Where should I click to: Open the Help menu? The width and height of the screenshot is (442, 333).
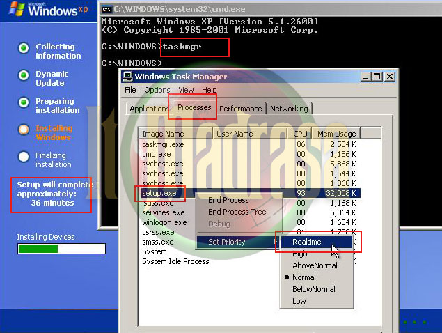click(x=209, y=90)
